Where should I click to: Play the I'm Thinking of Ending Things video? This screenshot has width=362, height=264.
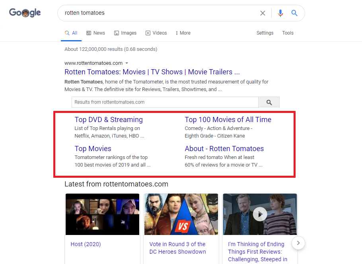pos(260,214)
